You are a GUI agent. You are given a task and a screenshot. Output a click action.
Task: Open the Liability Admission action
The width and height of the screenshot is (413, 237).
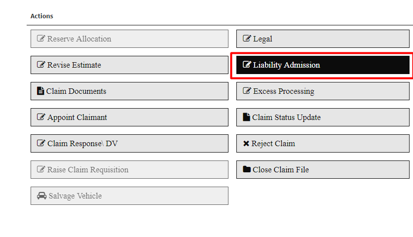322,65
